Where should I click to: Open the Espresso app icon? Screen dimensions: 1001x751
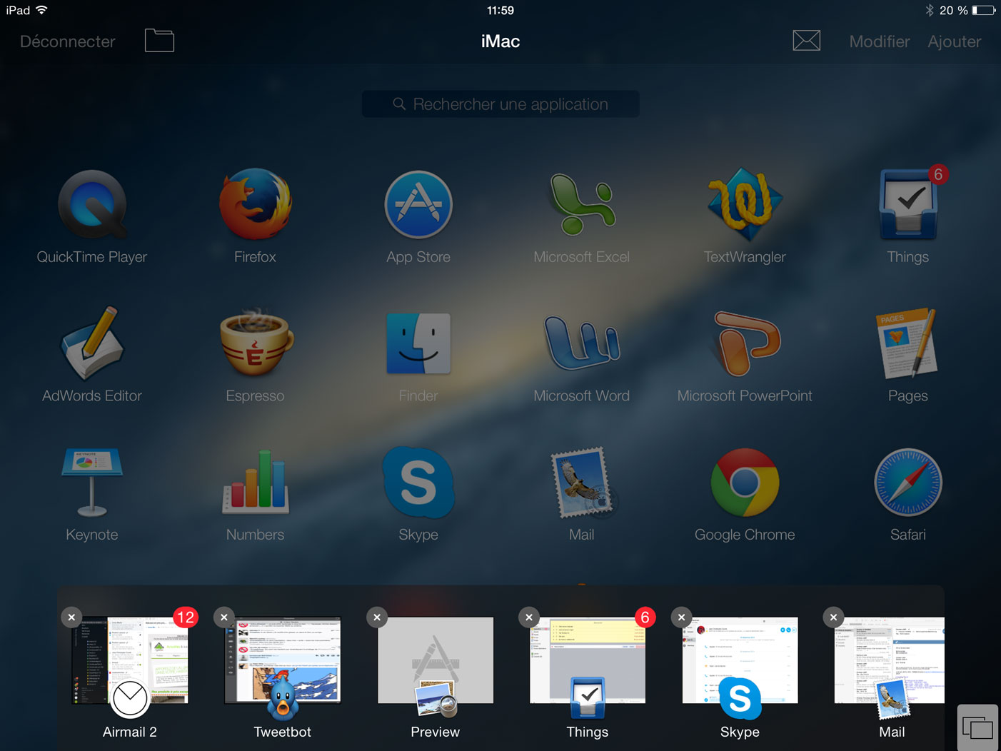(x=255, y=343)
